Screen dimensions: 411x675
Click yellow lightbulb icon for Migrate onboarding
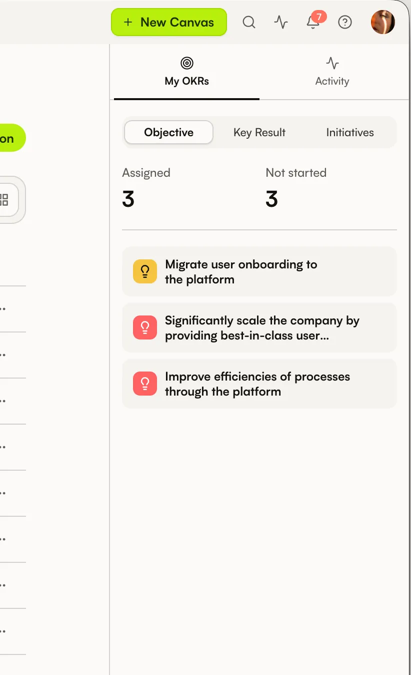145,271
